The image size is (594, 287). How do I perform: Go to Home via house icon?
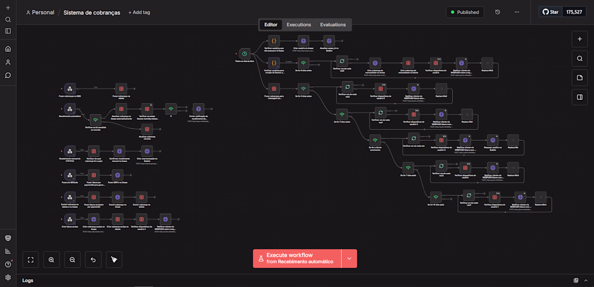coord(8,49)
